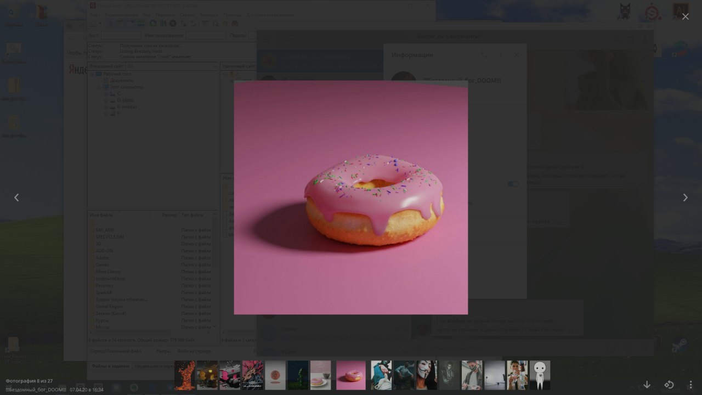Close the photo viewer with X
Image resolution: width=702 pixels, height=395 pixels.
[685, 16]
